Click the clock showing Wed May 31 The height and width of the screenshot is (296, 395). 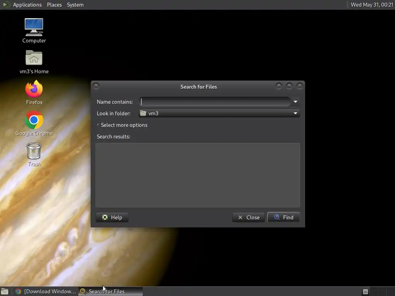[372, 5]
